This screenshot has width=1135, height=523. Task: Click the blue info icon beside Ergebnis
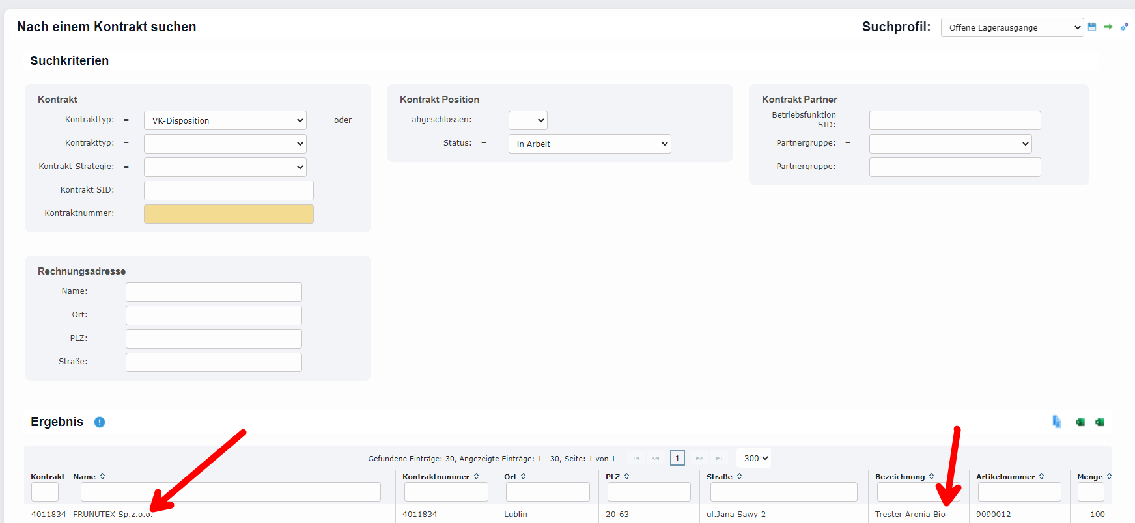coord(100,422)
